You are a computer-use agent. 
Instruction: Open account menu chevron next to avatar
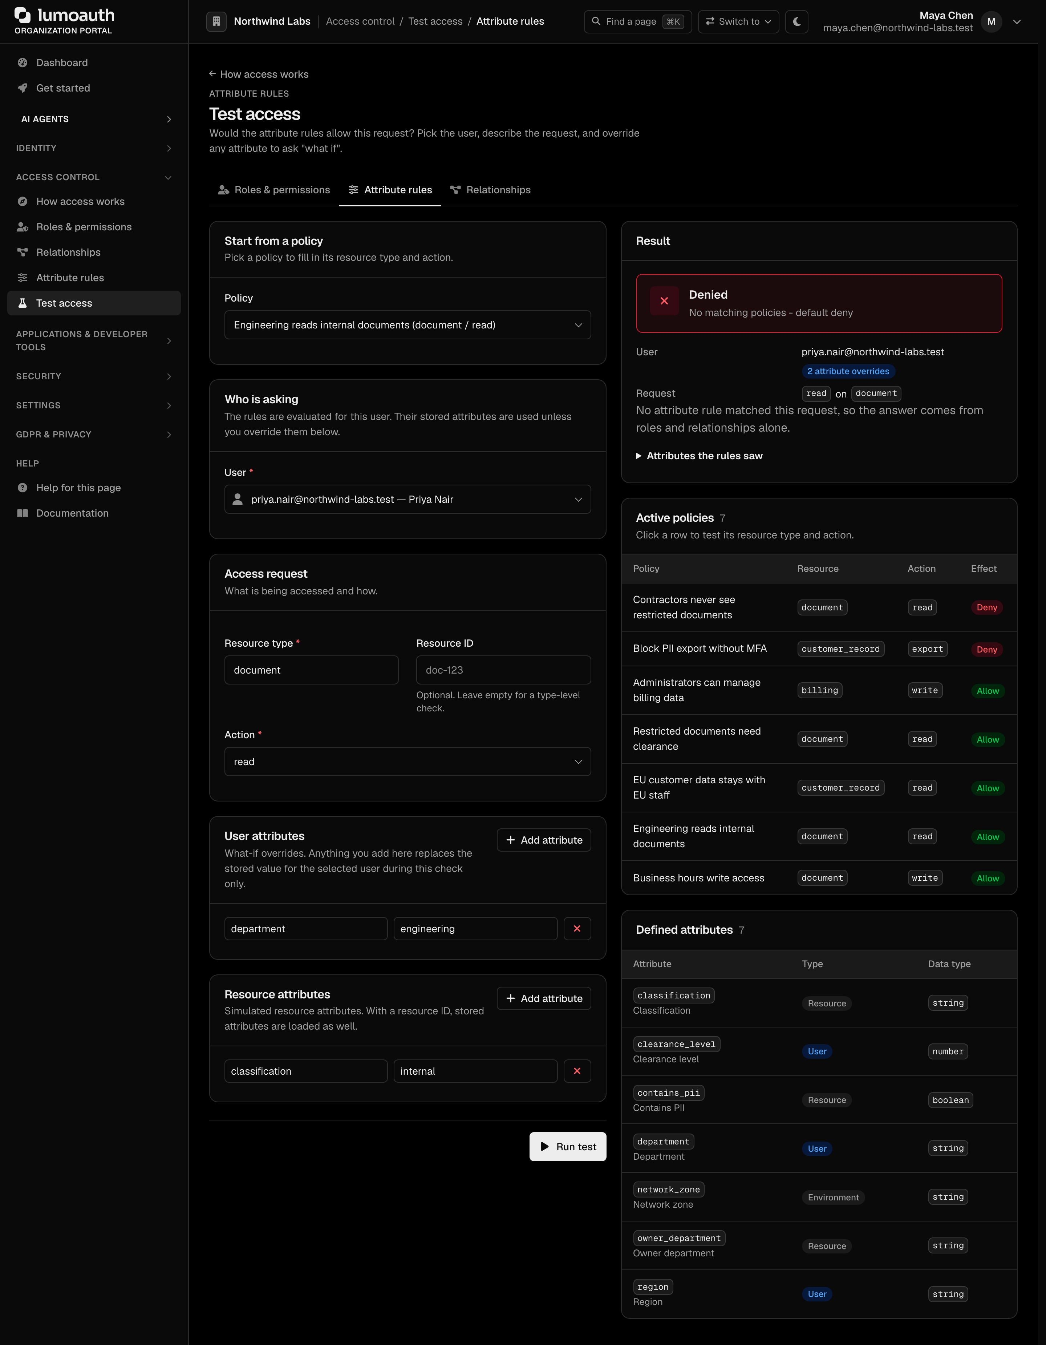click(1017, 21)
